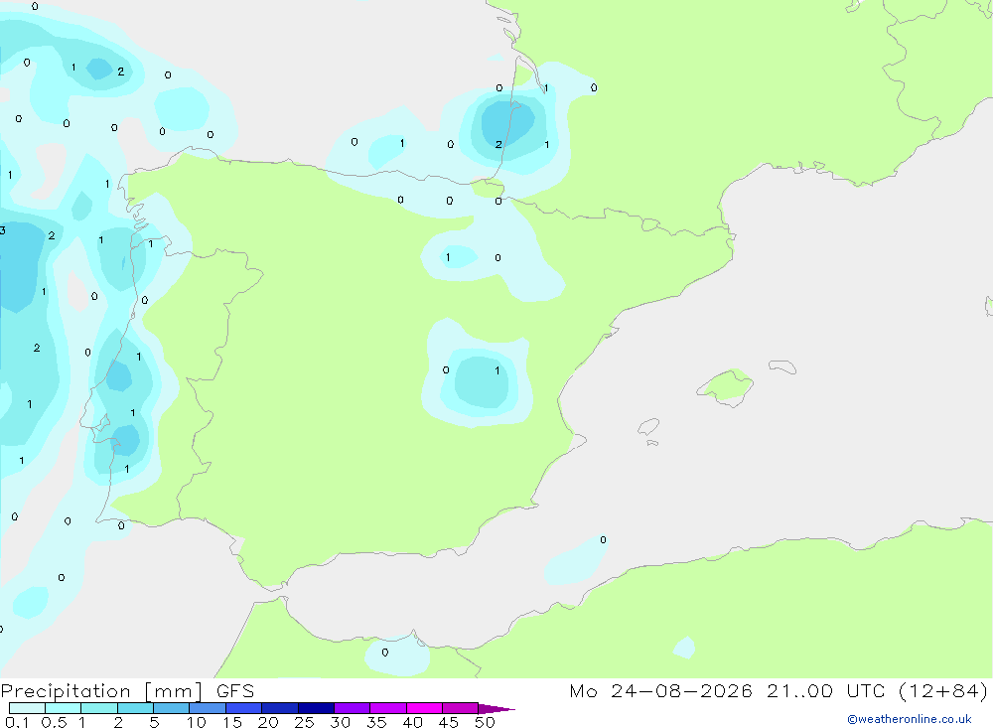Click the '35' legend label
The height and width of the screenshot is (728, 993).
pos(376,722)
